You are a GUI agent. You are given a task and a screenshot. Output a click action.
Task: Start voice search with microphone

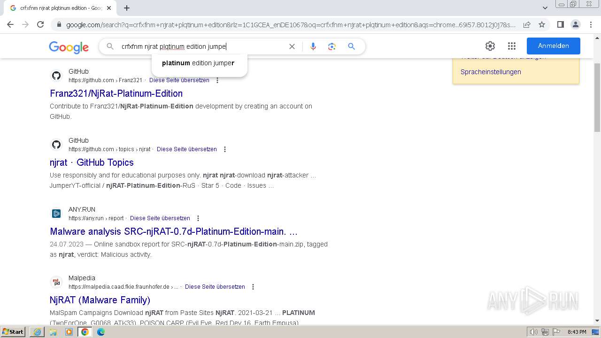click(313, 46)
